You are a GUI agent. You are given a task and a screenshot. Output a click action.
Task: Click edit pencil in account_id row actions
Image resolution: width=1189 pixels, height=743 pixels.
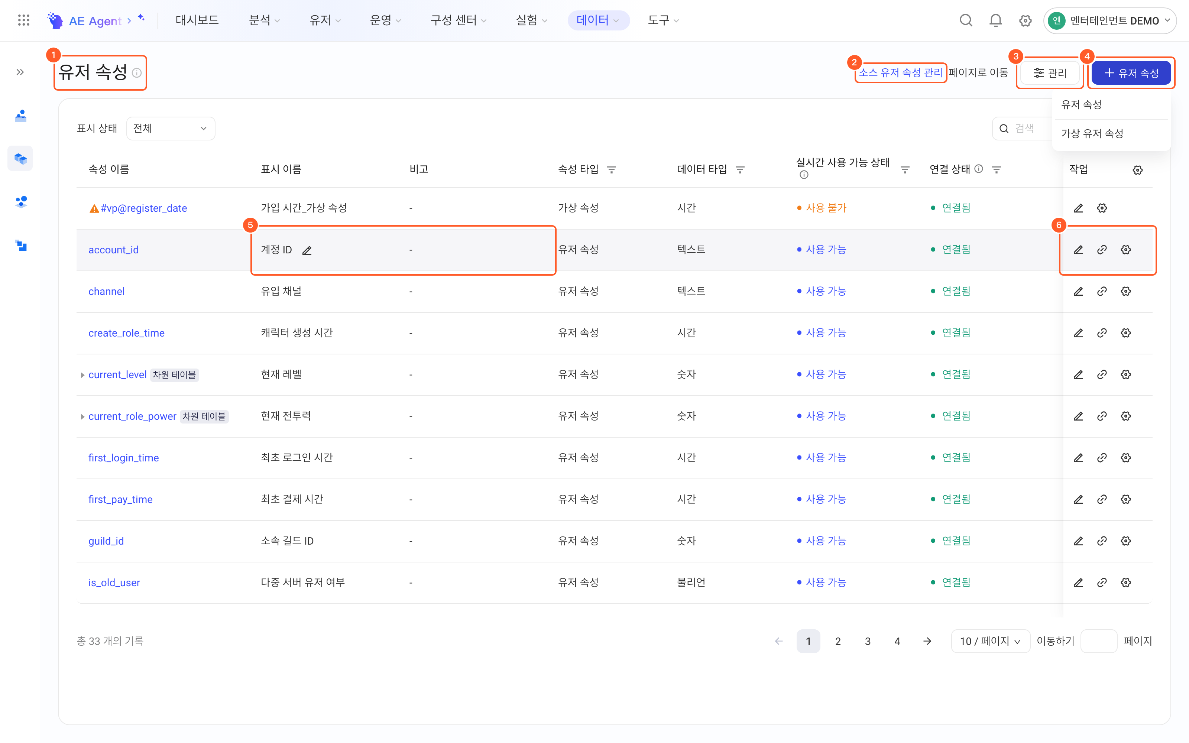[x=1078, y=250]
